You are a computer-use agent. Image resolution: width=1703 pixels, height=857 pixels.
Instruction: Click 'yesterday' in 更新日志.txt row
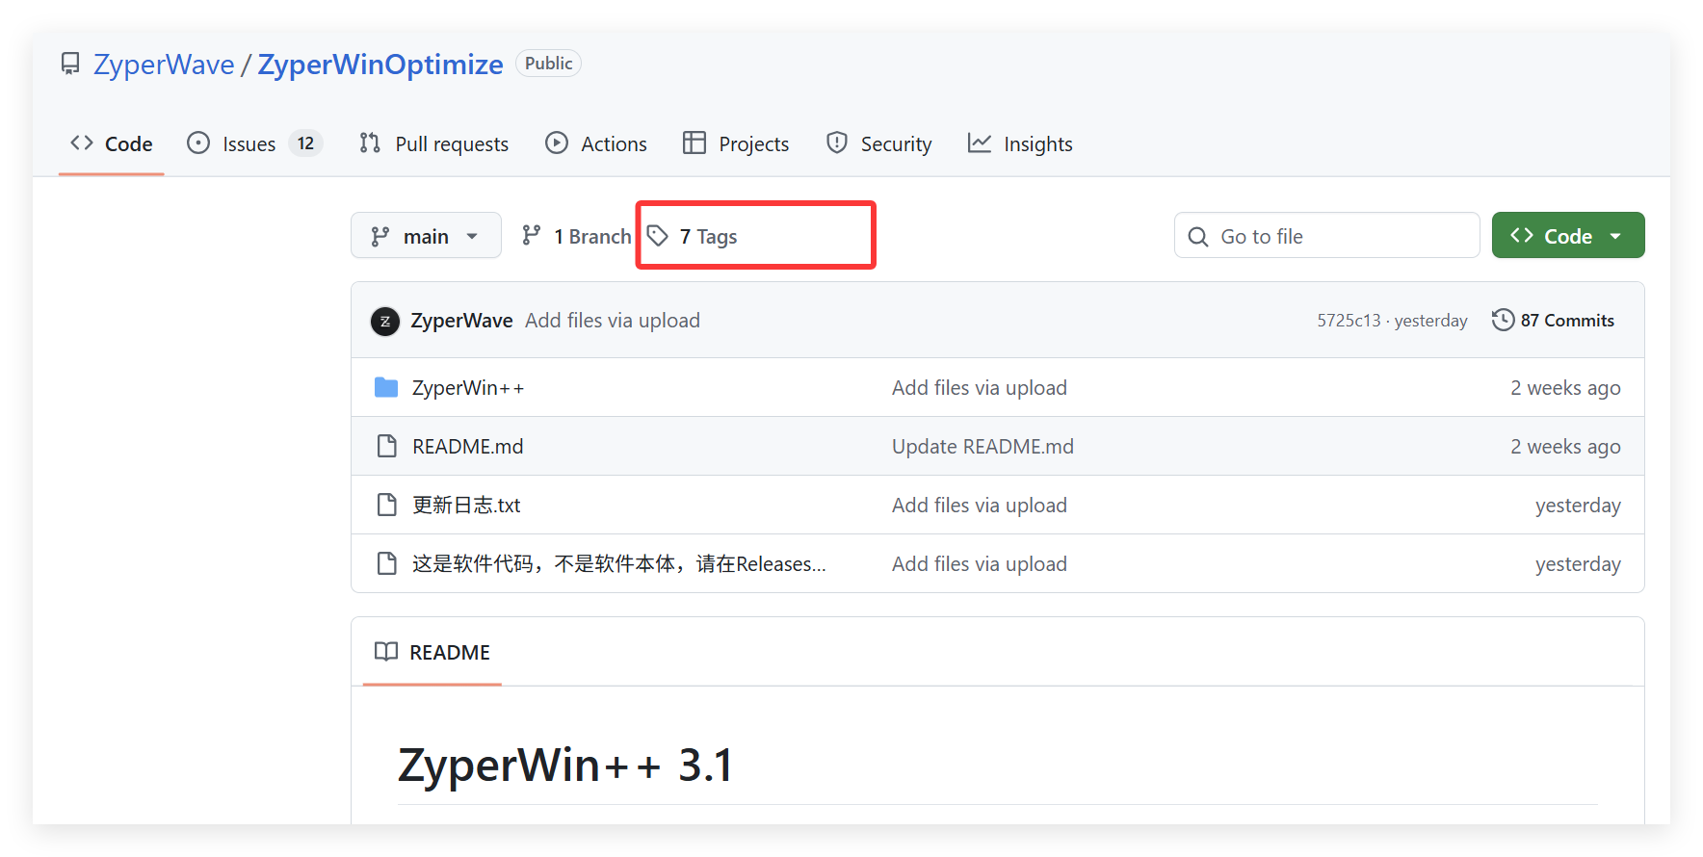[1578, 506]
